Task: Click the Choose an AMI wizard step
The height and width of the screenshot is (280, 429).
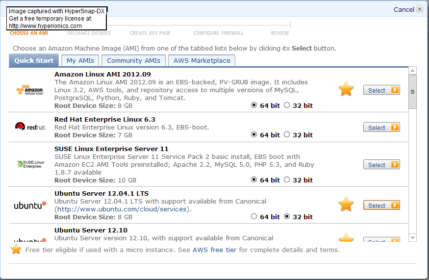Action: (29, 33)
